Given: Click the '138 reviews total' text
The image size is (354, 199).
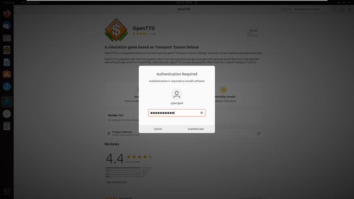Looking at the screenshot, I should pyautogui.click(x=116, y=182).
